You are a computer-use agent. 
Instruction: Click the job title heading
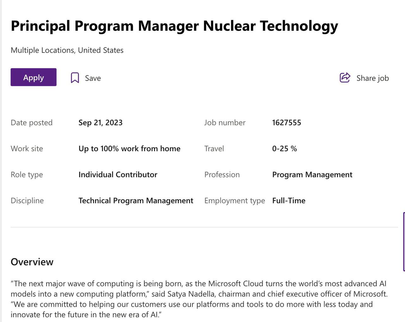click(x=174, y=26)
